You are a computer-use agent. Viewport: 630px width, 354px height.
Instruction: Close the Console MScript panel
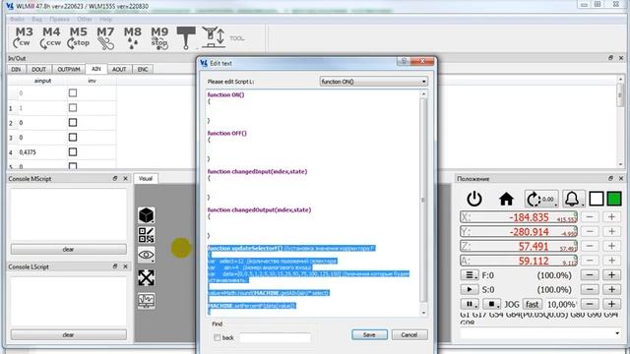[125, 178]
